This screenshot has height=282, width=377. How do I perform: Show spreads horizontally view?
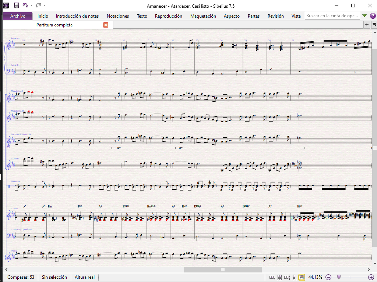click(x=272, y=277)
